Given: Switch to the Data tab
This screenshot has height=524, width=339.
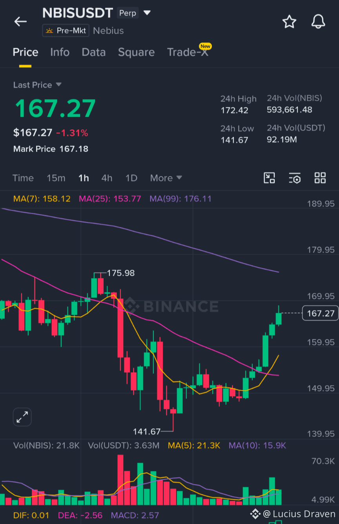Looking at the screenshot, I should pos(93,52).
